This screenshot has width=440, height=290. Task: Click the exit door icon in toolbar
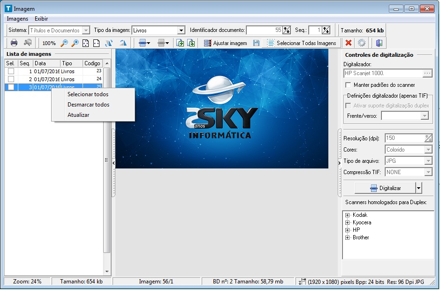click(x=379, y=43)
